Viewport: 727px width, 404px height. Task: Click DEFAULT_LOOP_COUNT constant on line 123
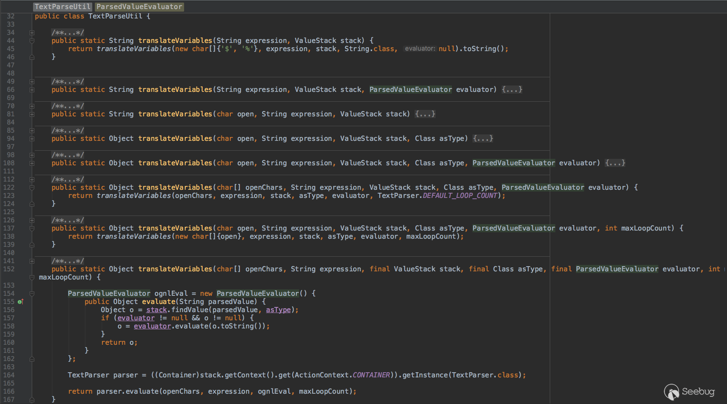[460, 196]
